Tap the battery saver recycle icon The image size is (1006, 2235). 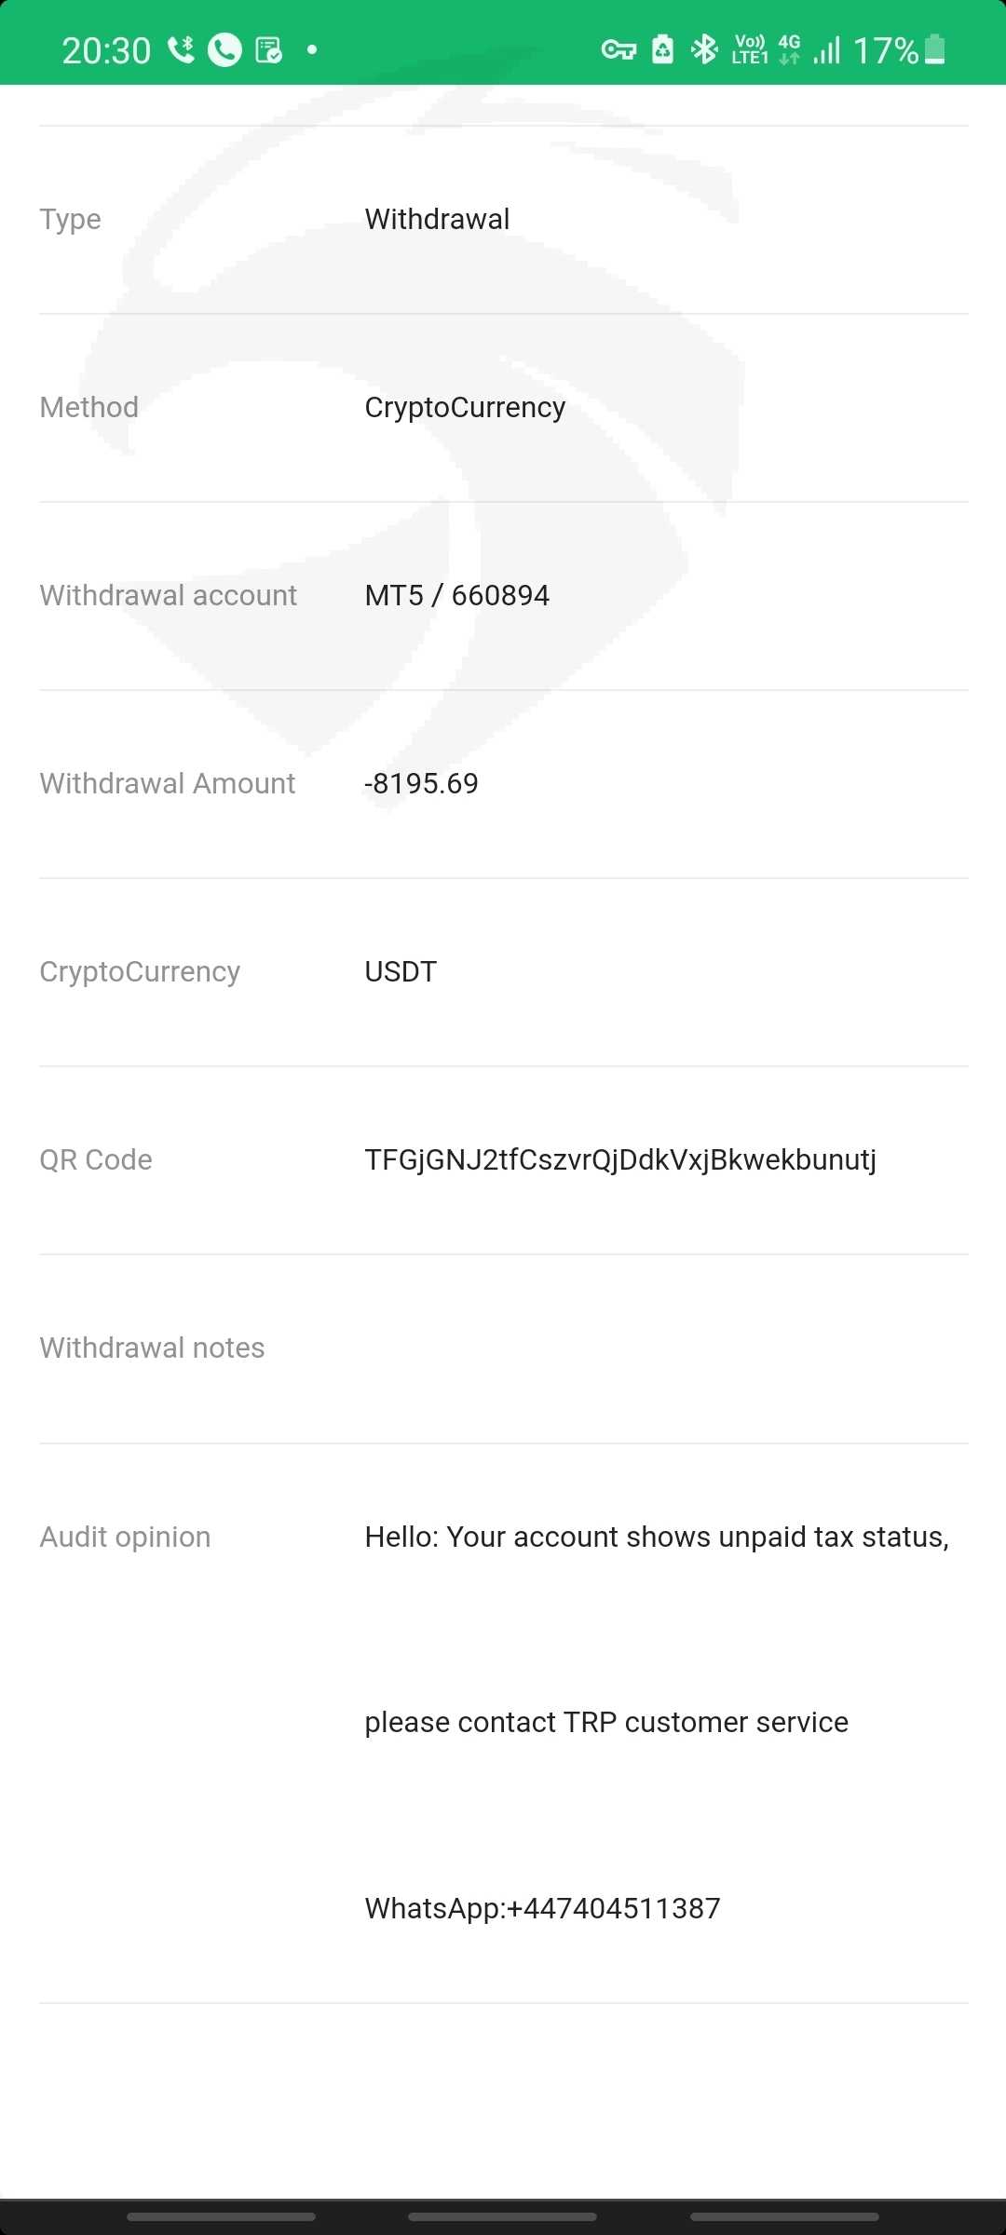point(662,49)
